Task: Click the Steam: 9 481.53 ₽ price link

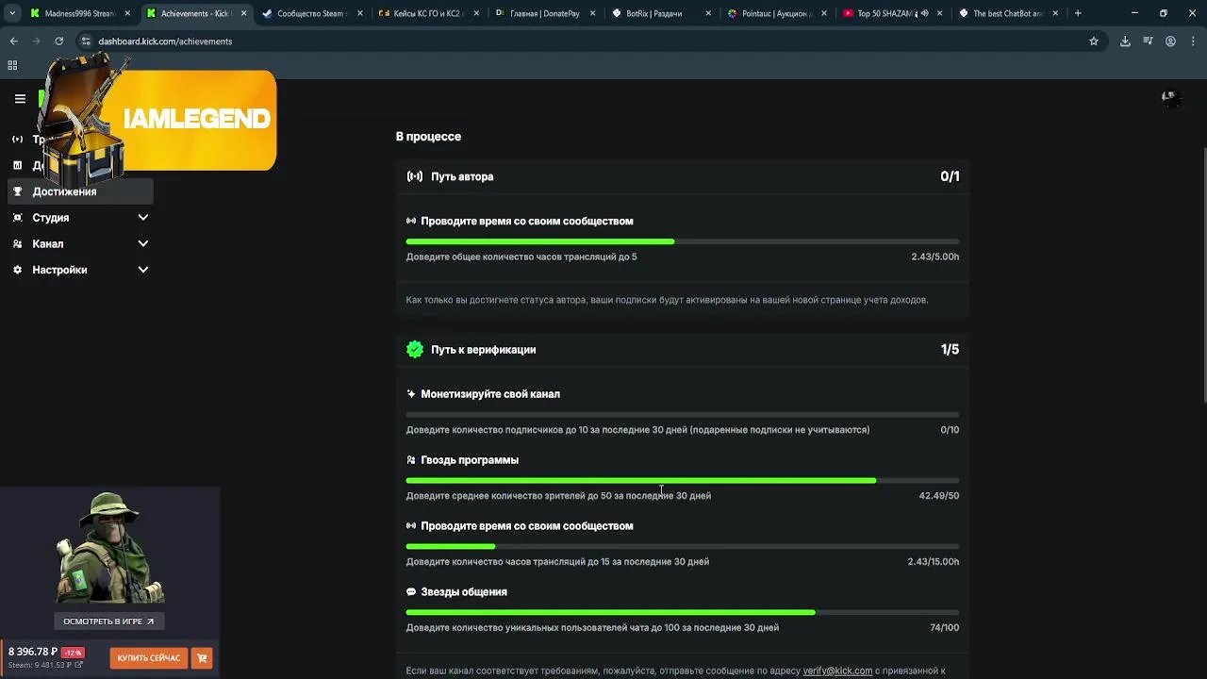Action: click(45, 665)
